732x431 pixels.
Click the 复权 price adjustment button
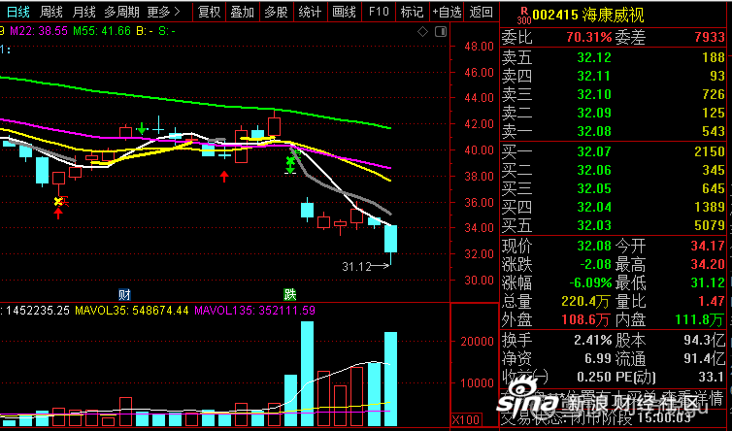pyautogui.click(x=209, y=12)
